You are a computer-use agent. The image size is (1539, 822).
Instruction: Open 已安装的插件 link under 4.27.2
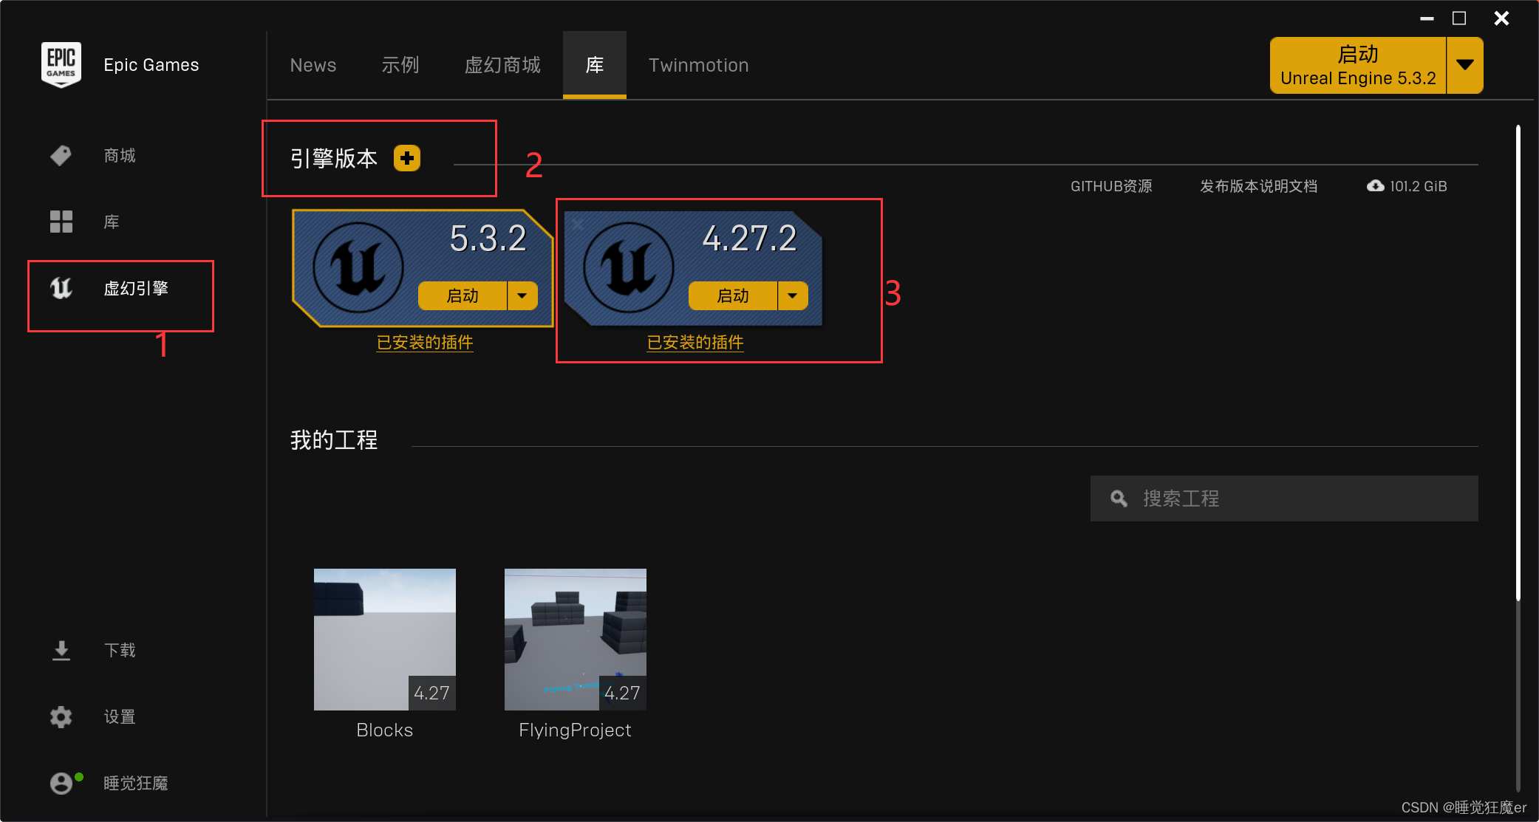pos(695,343)
